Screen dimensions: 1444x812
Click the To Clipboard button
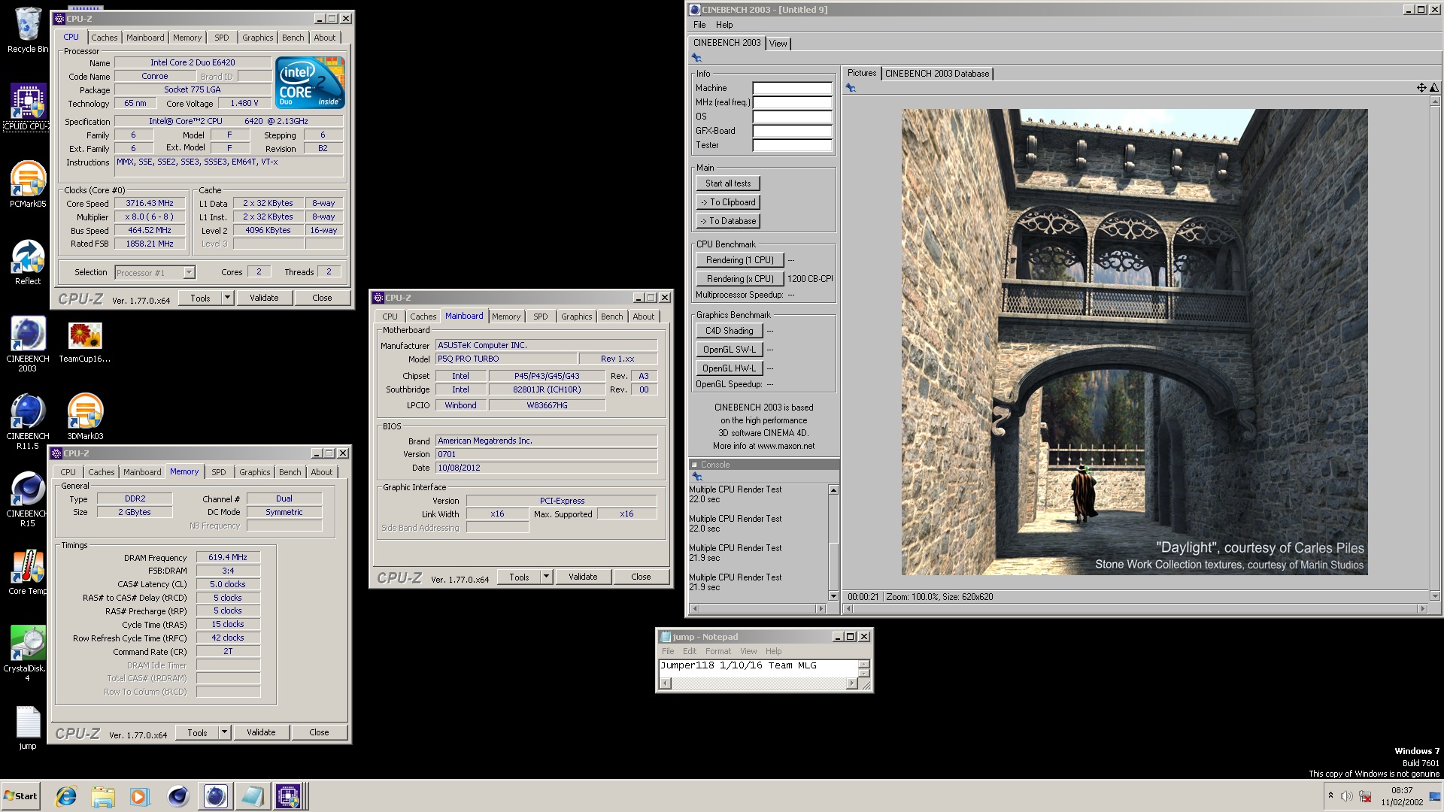click(728, 202)
